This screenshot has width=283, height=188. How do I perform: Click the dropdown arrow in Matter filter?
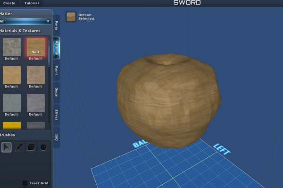coord(48,21)
